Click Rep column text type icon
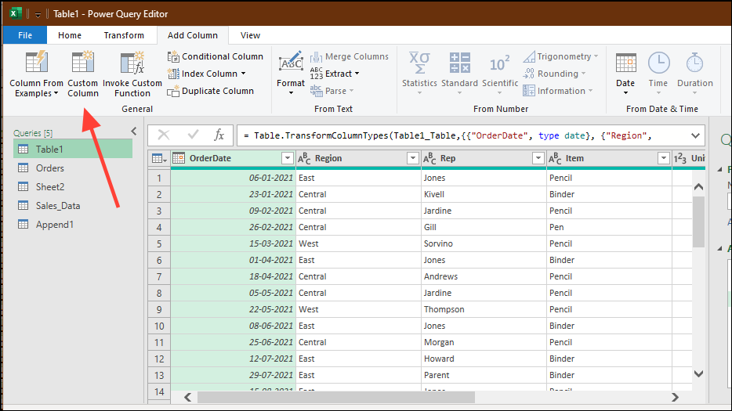The image size is (732, 411). 429,159
